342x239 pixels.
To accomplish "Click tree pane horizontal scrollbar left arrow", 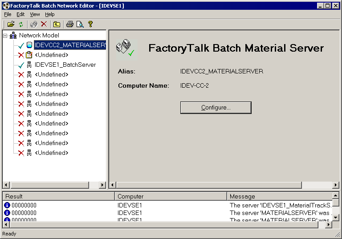I will pos(6,185).
